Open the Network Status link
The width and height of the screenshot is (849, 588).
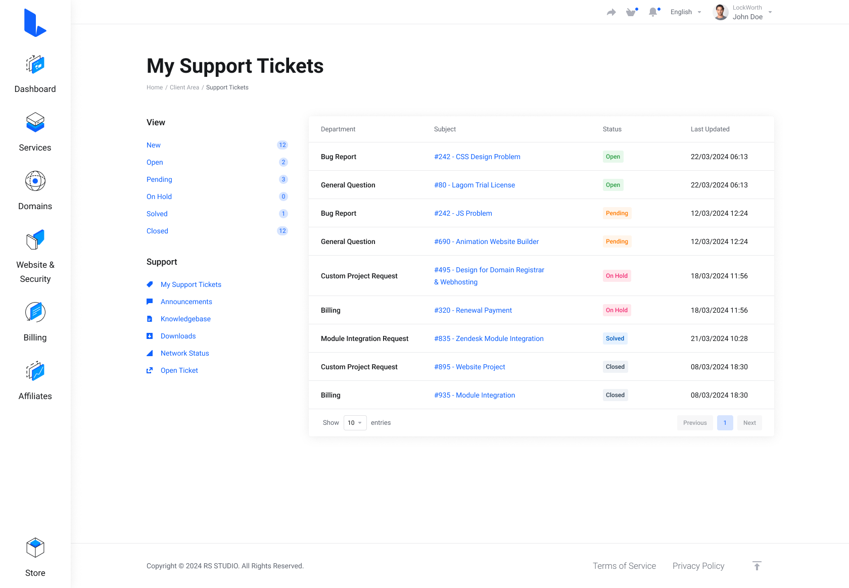pyautogui.click(x=185, y=353)
